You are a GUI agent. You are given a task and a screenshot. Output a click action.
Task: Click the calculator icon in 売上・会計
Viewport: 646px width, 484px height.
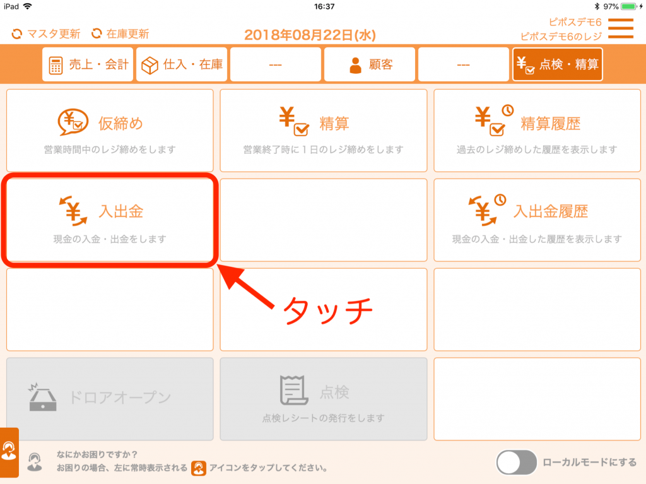click(x=56, y=65)
